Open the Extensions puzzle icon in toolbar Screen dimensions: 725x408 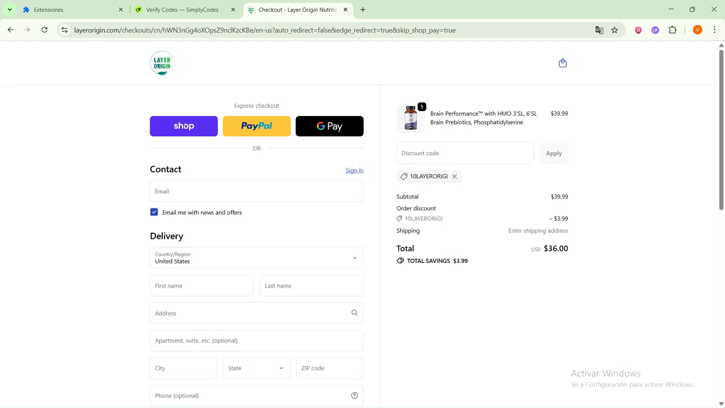coord(673,30)
